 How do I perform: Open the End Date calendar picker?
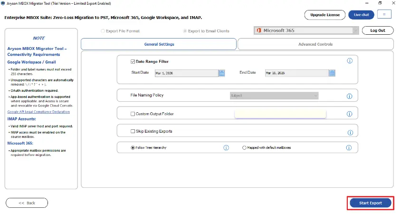pyautogui.click(x=332, y=73)
